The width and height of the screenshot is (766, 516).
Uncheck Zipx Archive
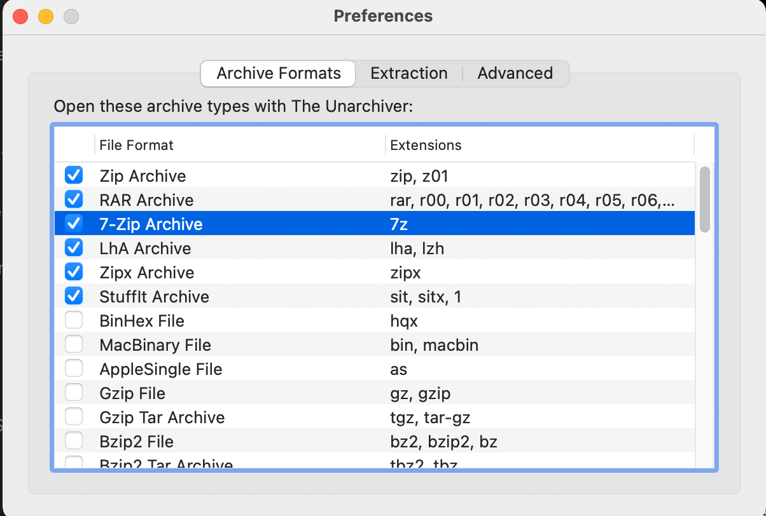[74, 271]
